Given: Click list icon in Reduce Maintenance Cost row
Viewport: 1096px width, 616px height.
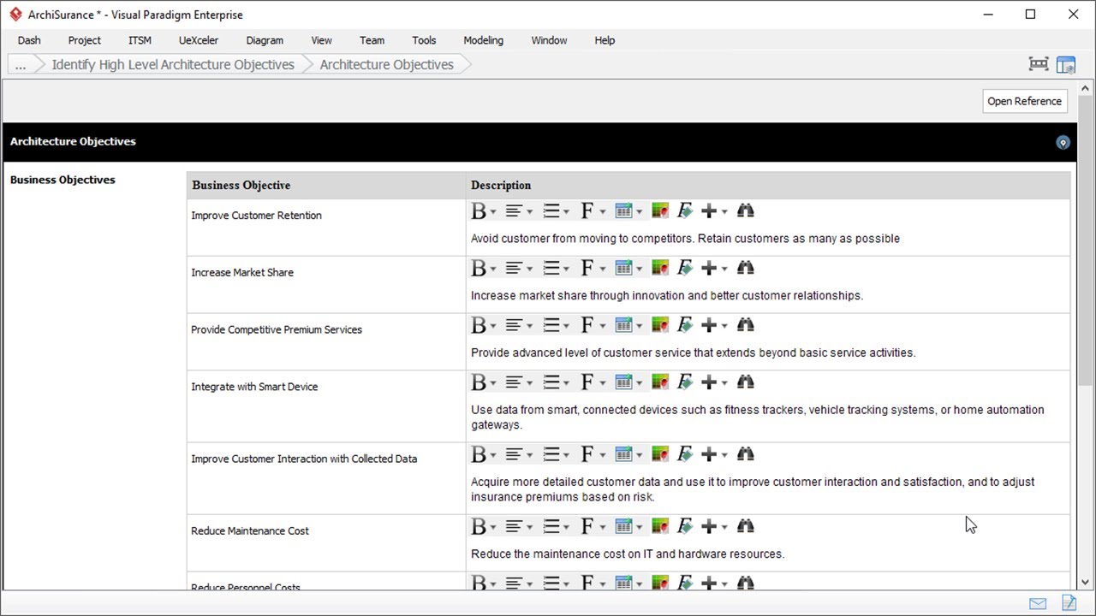Looking at the screenshot, I should tap(551, 526).
